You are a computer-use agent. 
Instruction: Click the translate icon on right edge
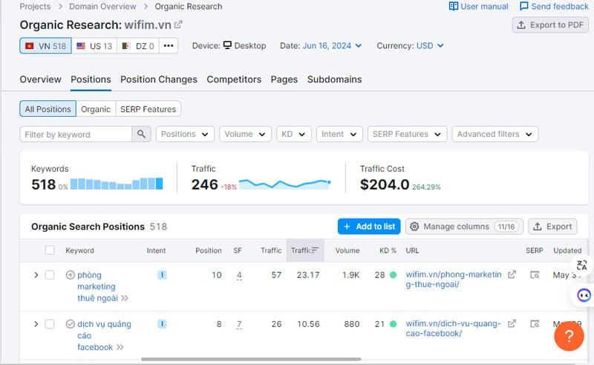click(x=581, y=265)
